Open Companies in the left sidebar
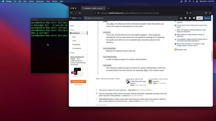 click(76, 45)
